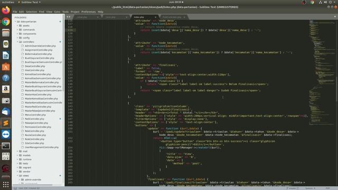This screenshot has height=190, width=338.
Task: Click the minimap code overview
Action: pyautogui.click(x=322, y=72)
